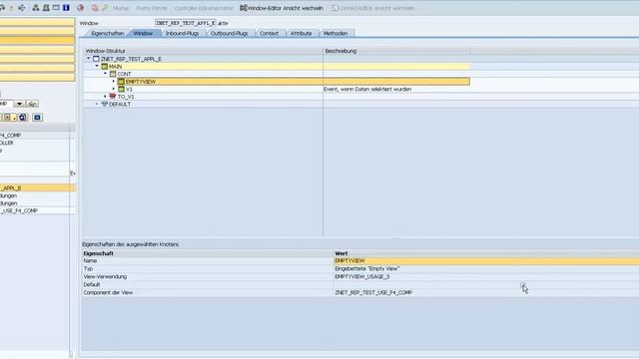Click the ZNET_REP_TEST_USE_F4_COMP component value
The image size is (639, 359).
point(373,292)
